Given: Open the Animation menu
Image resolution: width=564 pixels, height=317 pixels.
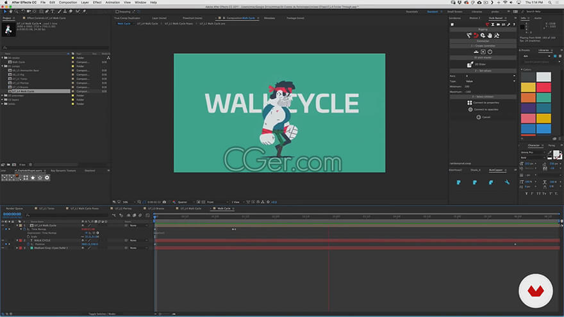Looking at the screenshot, I should click(113, 2).
